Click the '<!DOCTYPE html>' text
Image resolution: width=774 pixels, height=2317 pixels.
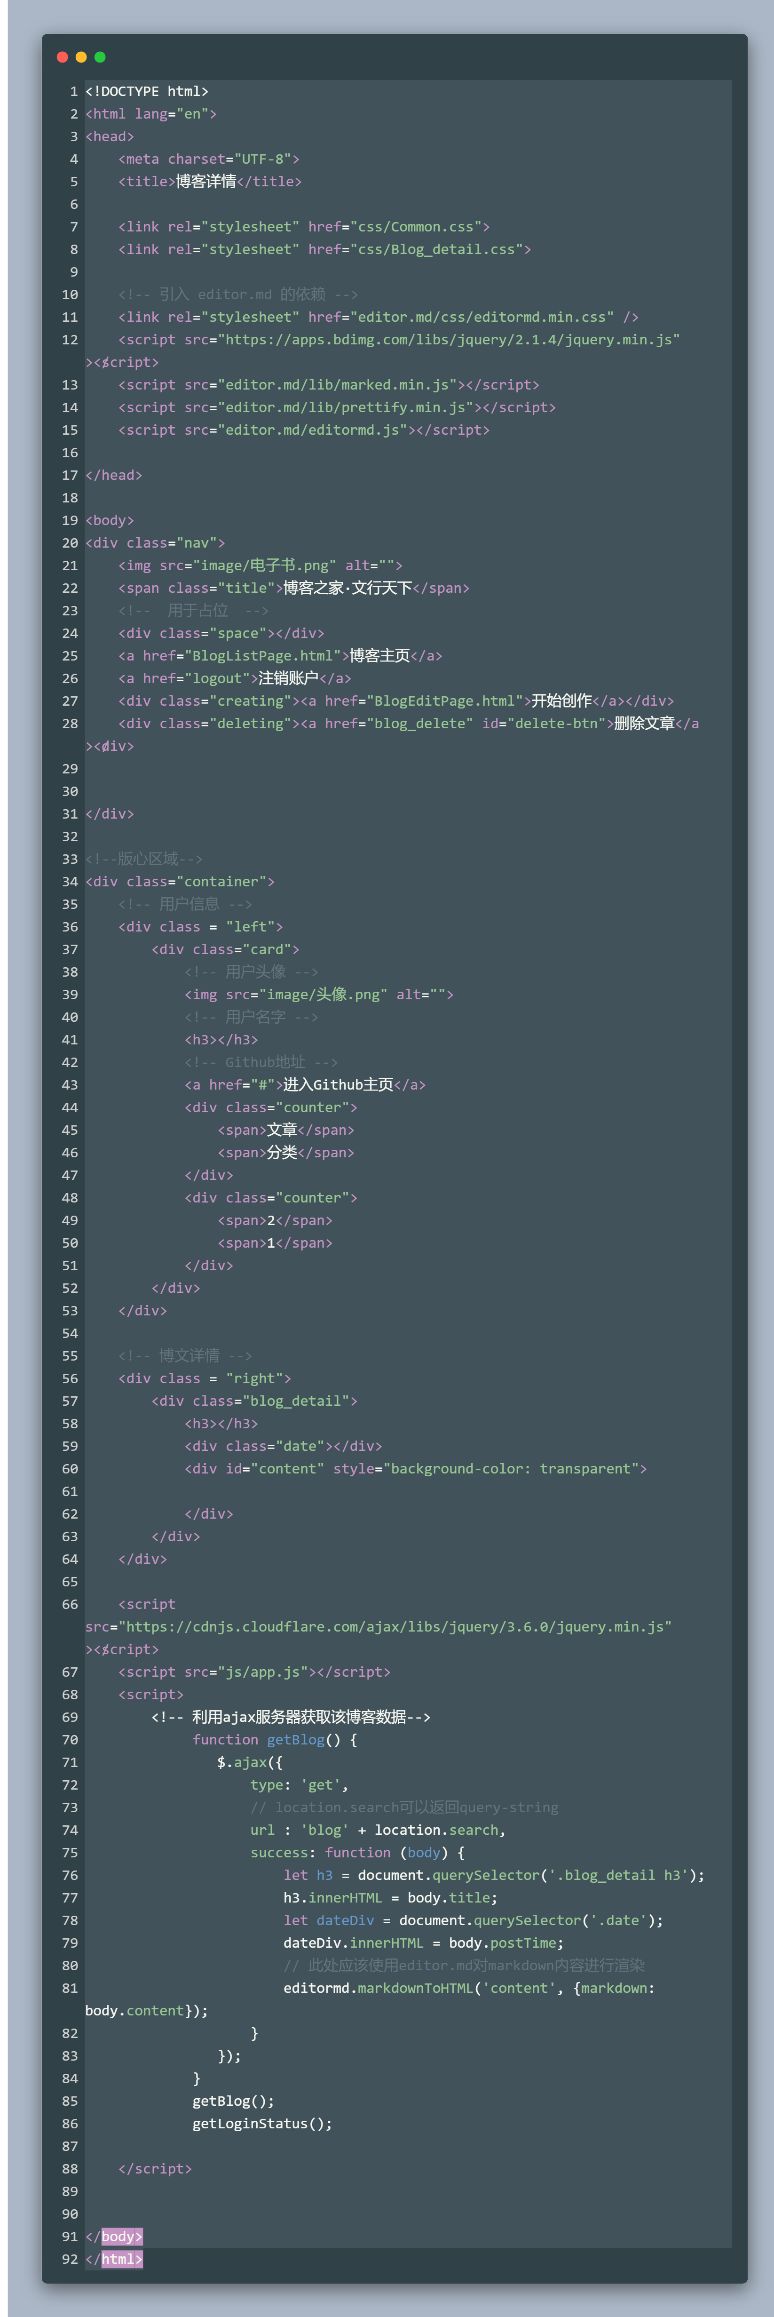pyautogui.click(x=148, y=92)
